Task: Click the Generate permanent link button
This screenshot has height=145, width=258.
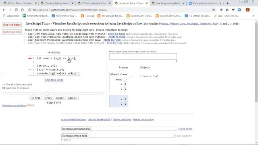Action: [x=76, y=129]
